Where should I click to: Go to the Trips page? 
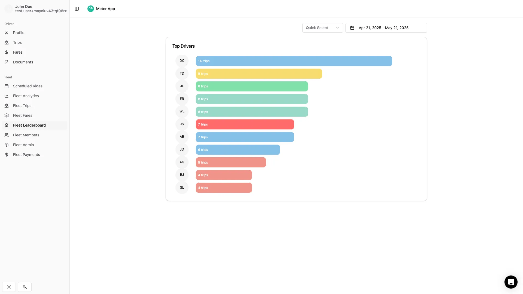pos(17,42)
